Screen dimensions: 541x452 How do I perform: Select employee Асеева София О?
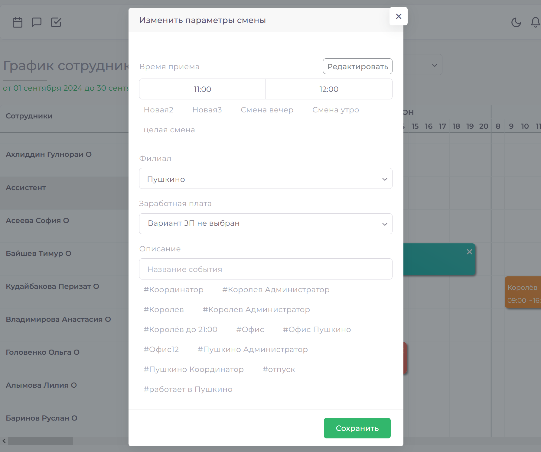(x=37, y=221)
